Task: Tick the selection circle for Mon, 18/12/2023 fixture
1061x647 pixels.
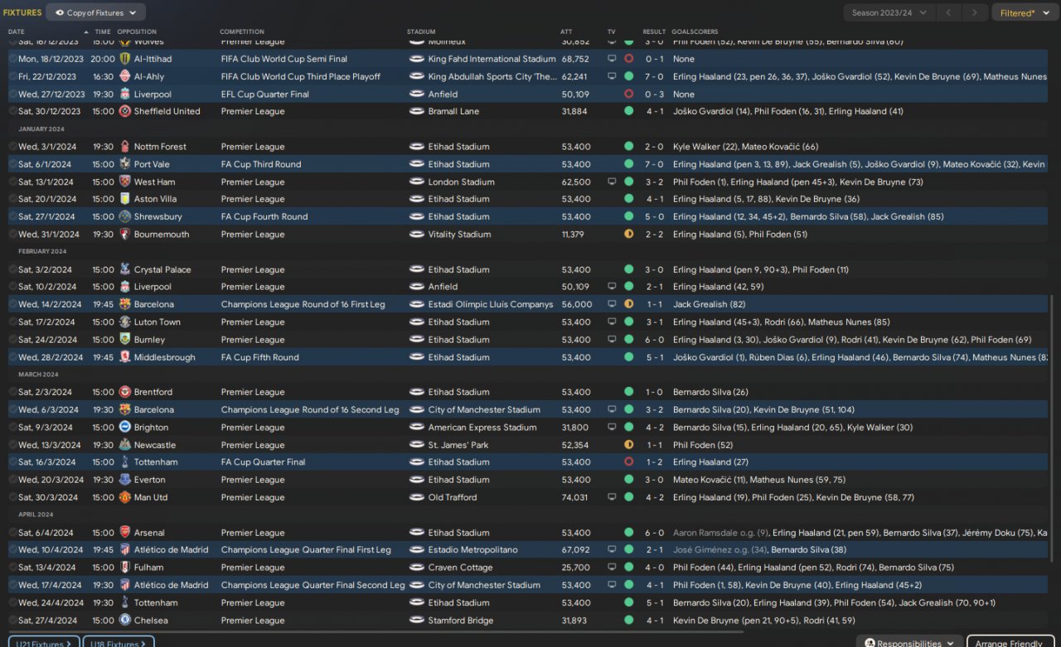Action: pyautogui.click(x=12, y=59)
